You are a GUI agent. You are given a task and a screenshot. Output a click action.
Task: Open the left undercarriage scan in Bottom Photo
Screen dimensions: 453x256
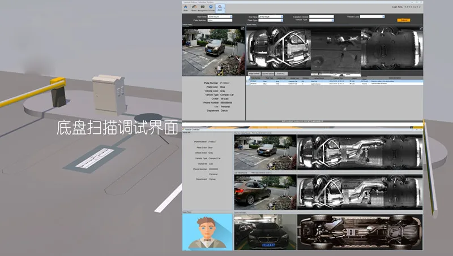[x=279, y=49]
